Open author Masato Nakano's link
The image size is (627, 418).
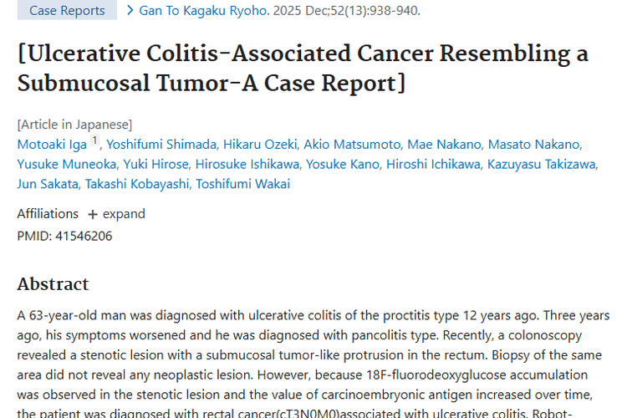534,144
